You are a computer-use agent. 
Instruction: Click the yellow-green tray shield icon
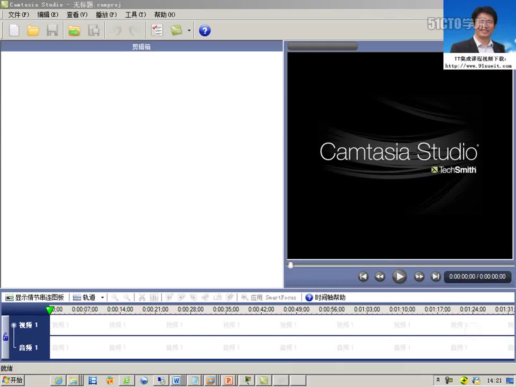coord(464,381)
